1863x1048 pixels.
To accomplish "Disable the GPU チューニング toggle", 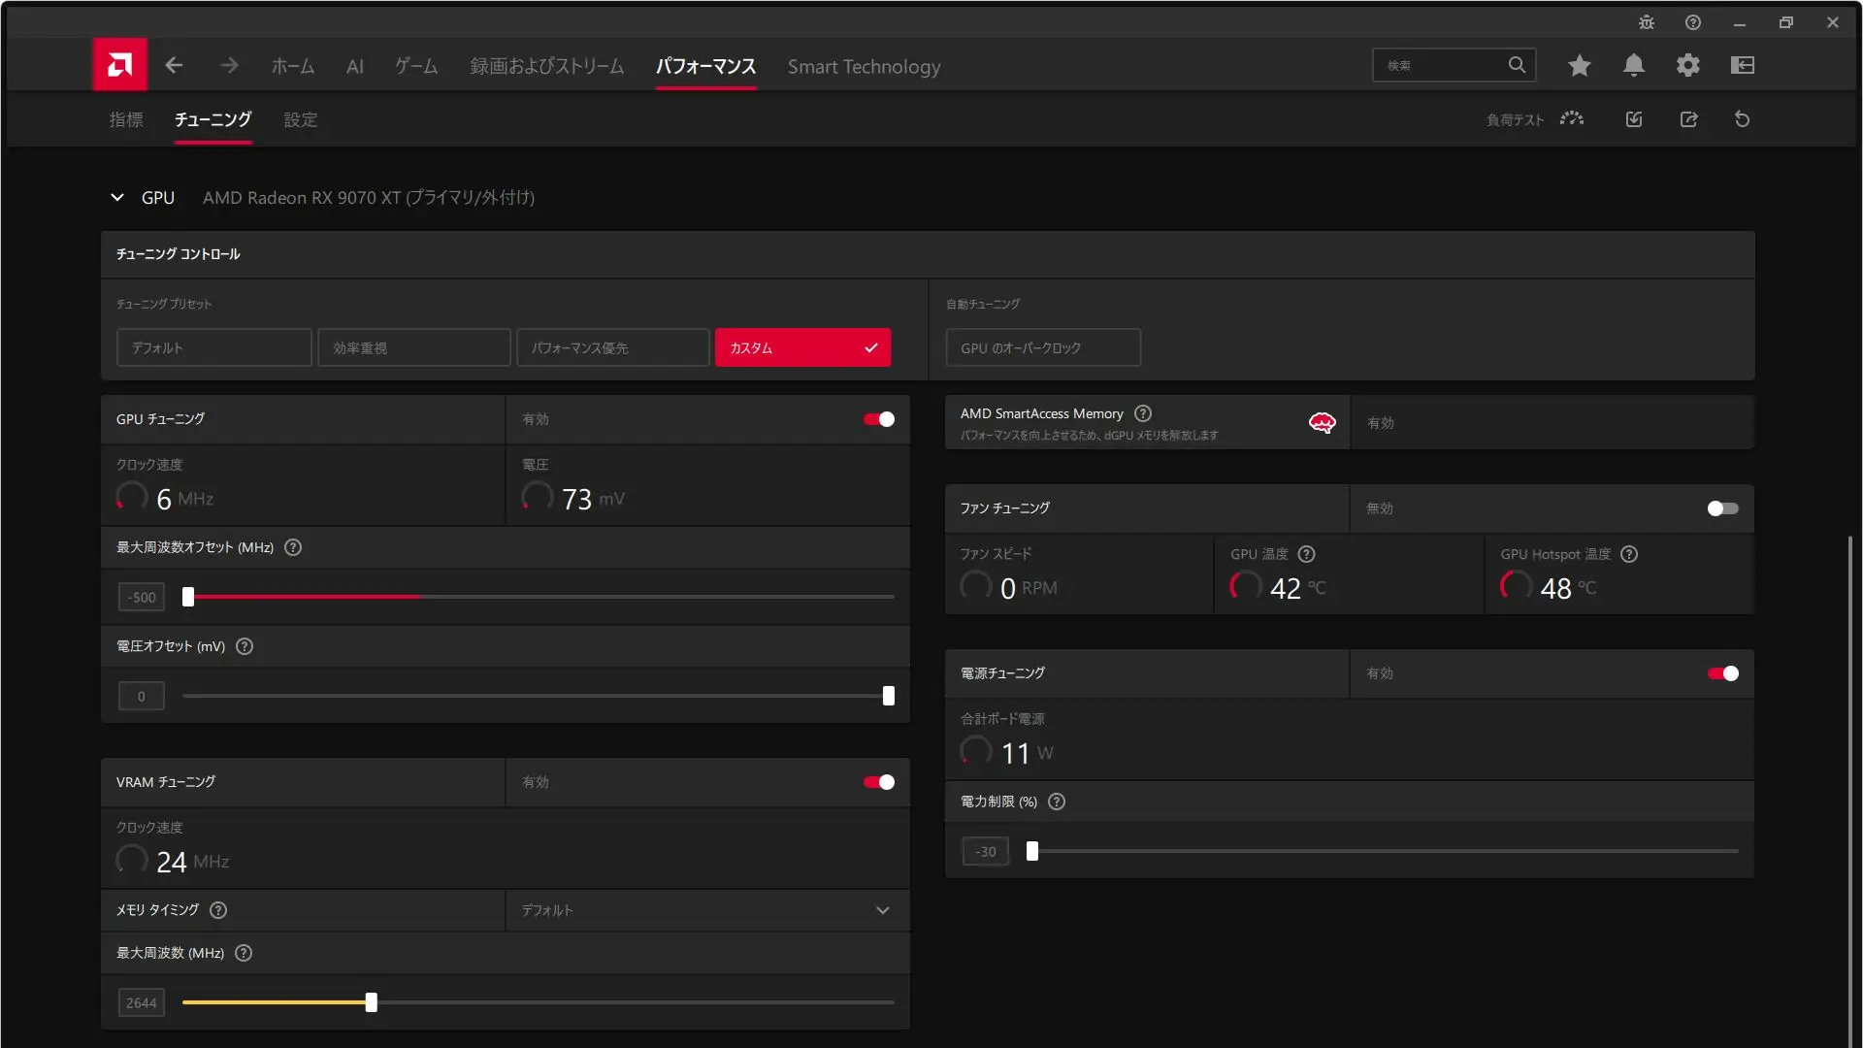I will pos(879,419).
